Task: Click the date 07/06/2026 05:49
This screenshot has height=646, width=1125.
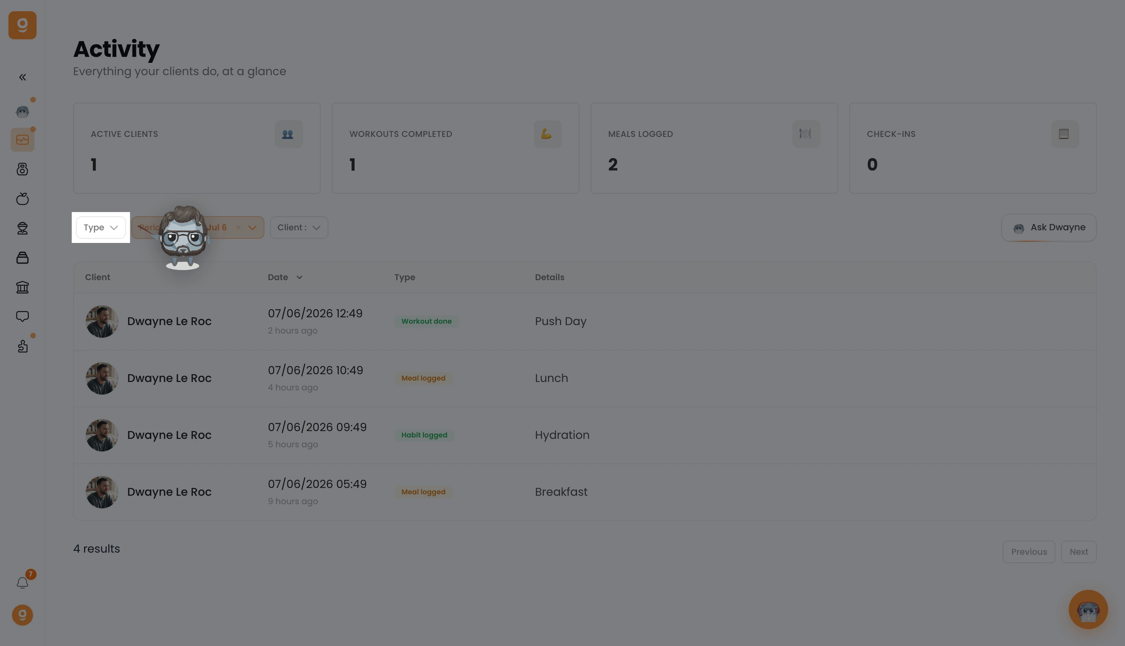Action: coord(317,484)
